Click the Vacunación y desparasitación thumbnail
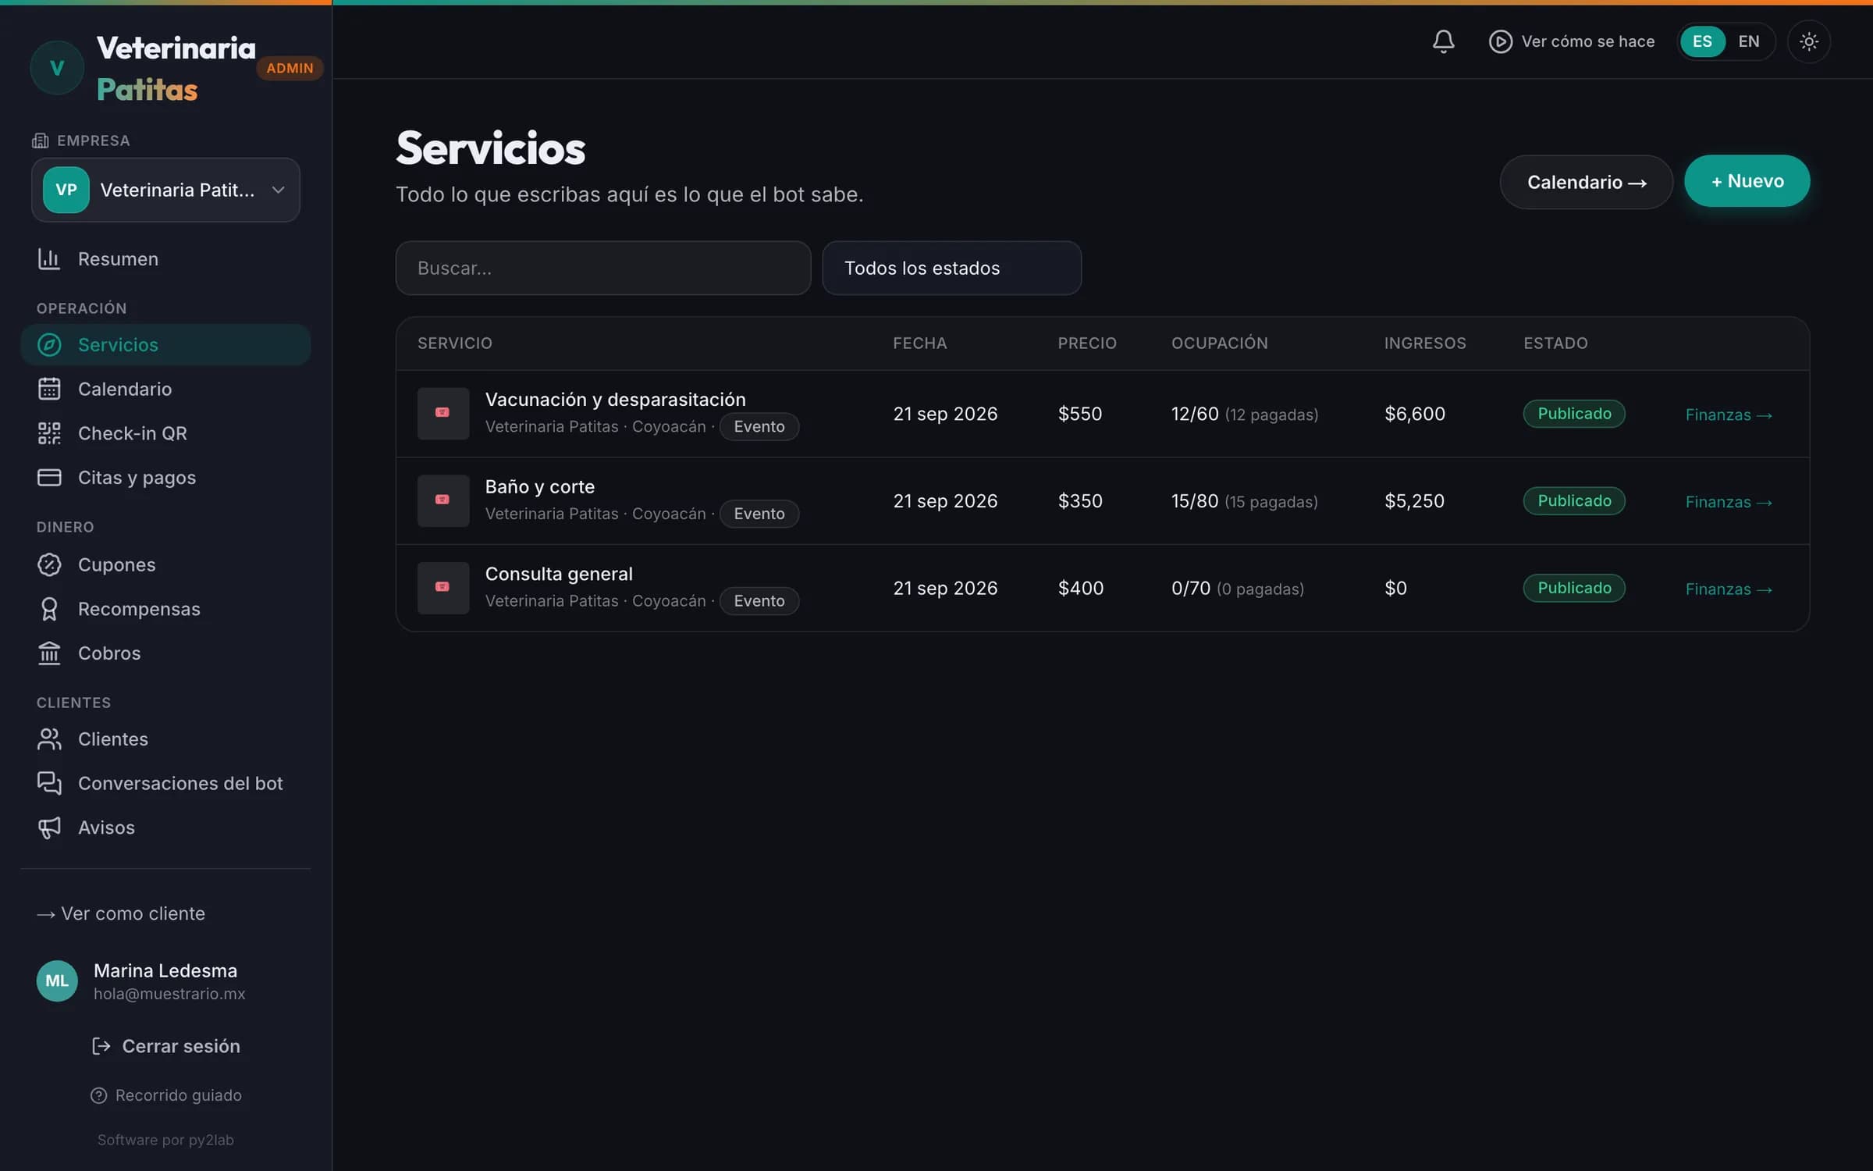This screenshot has width=1873, height=1171. coord(442,414)
